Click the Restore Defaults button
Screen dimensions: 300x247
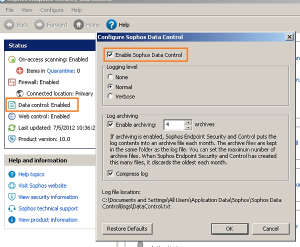point(127,228)
